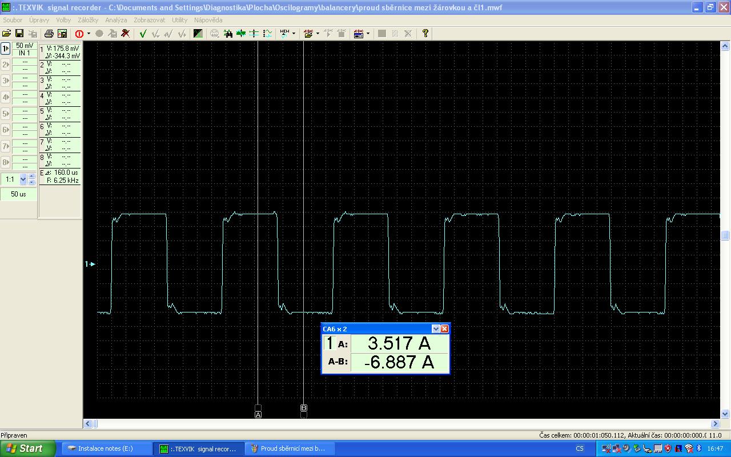Click the black and green display icon

[x=198, y=34]
